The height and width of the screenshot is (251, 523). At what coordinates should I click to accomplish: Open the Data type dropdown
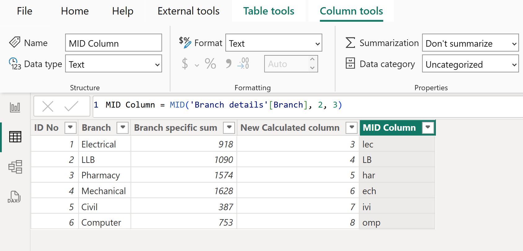coord(113,64)
